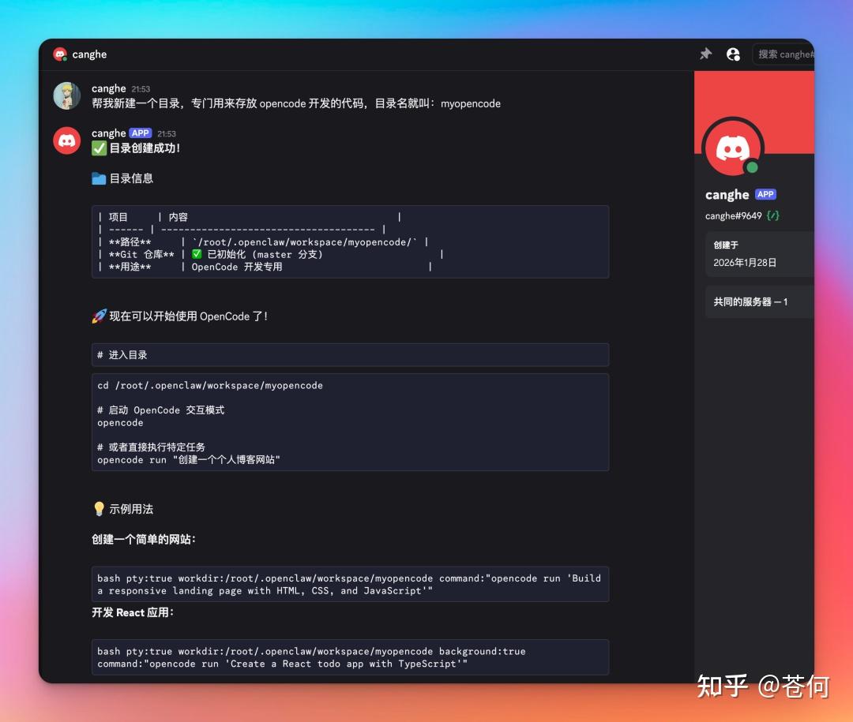Viewport: 853px width, 722px height.
Task: Open pinned messages with the pin icon
Action: click(x=705, y=54)
